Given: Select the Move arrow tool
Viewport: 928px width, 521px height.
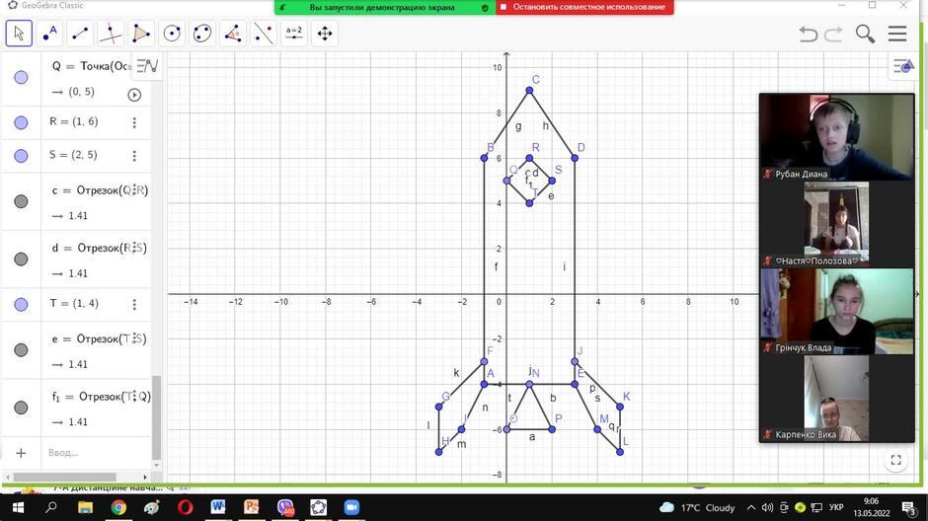Looking at the screenshot, I should (19, 34).
